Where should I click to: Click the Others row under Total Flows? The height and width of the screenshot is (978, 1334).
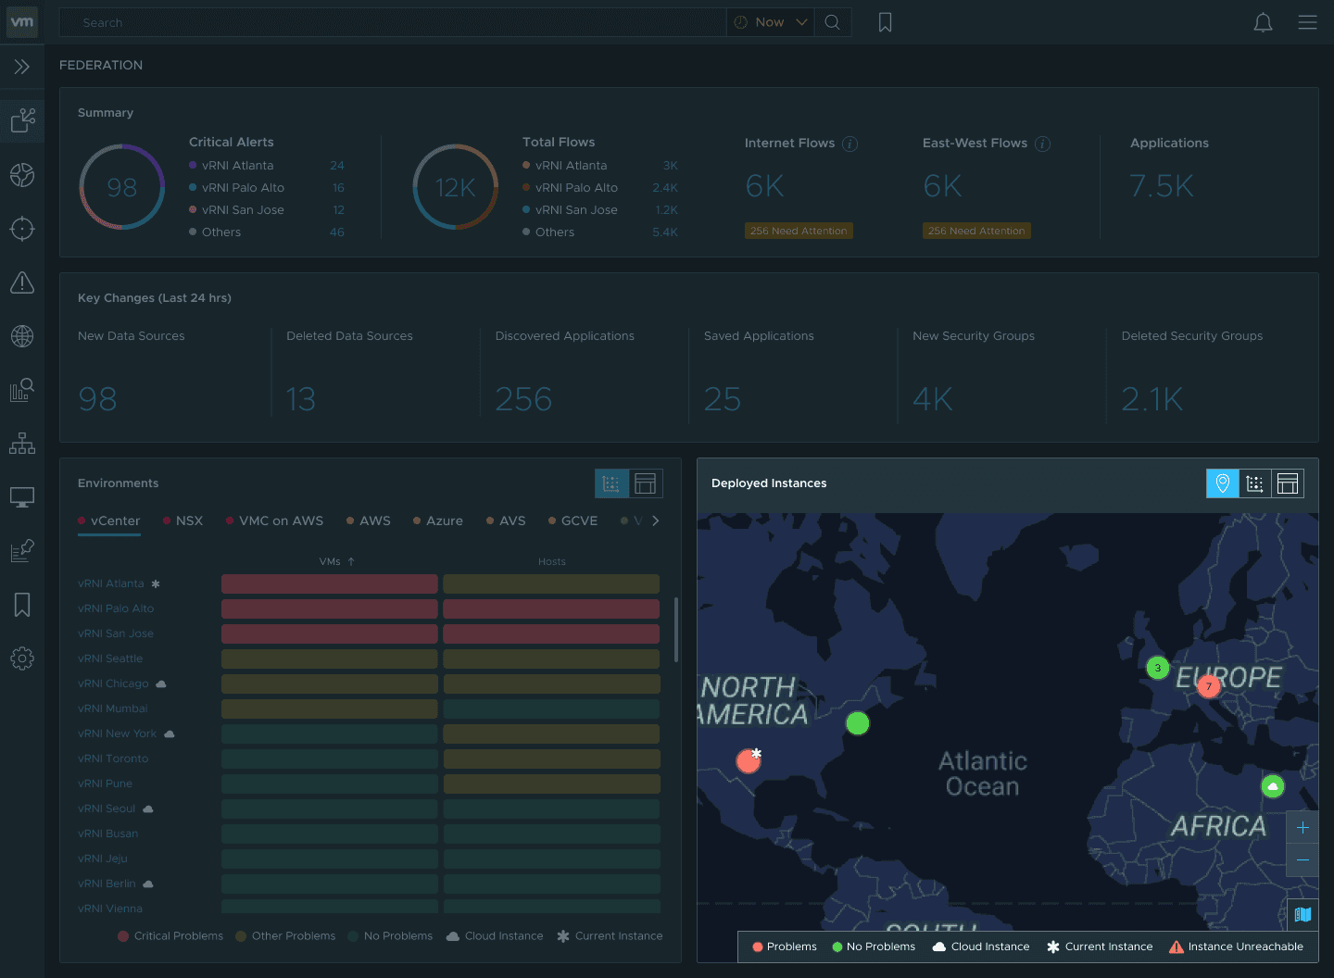click(600, 232)
